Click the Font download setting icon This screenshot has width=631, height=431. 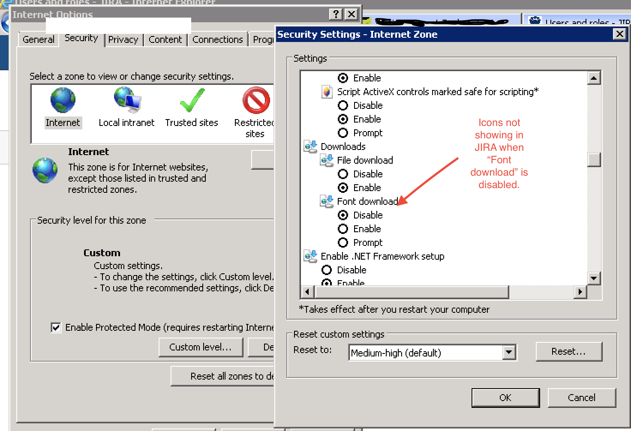click(x=327, y=201)
